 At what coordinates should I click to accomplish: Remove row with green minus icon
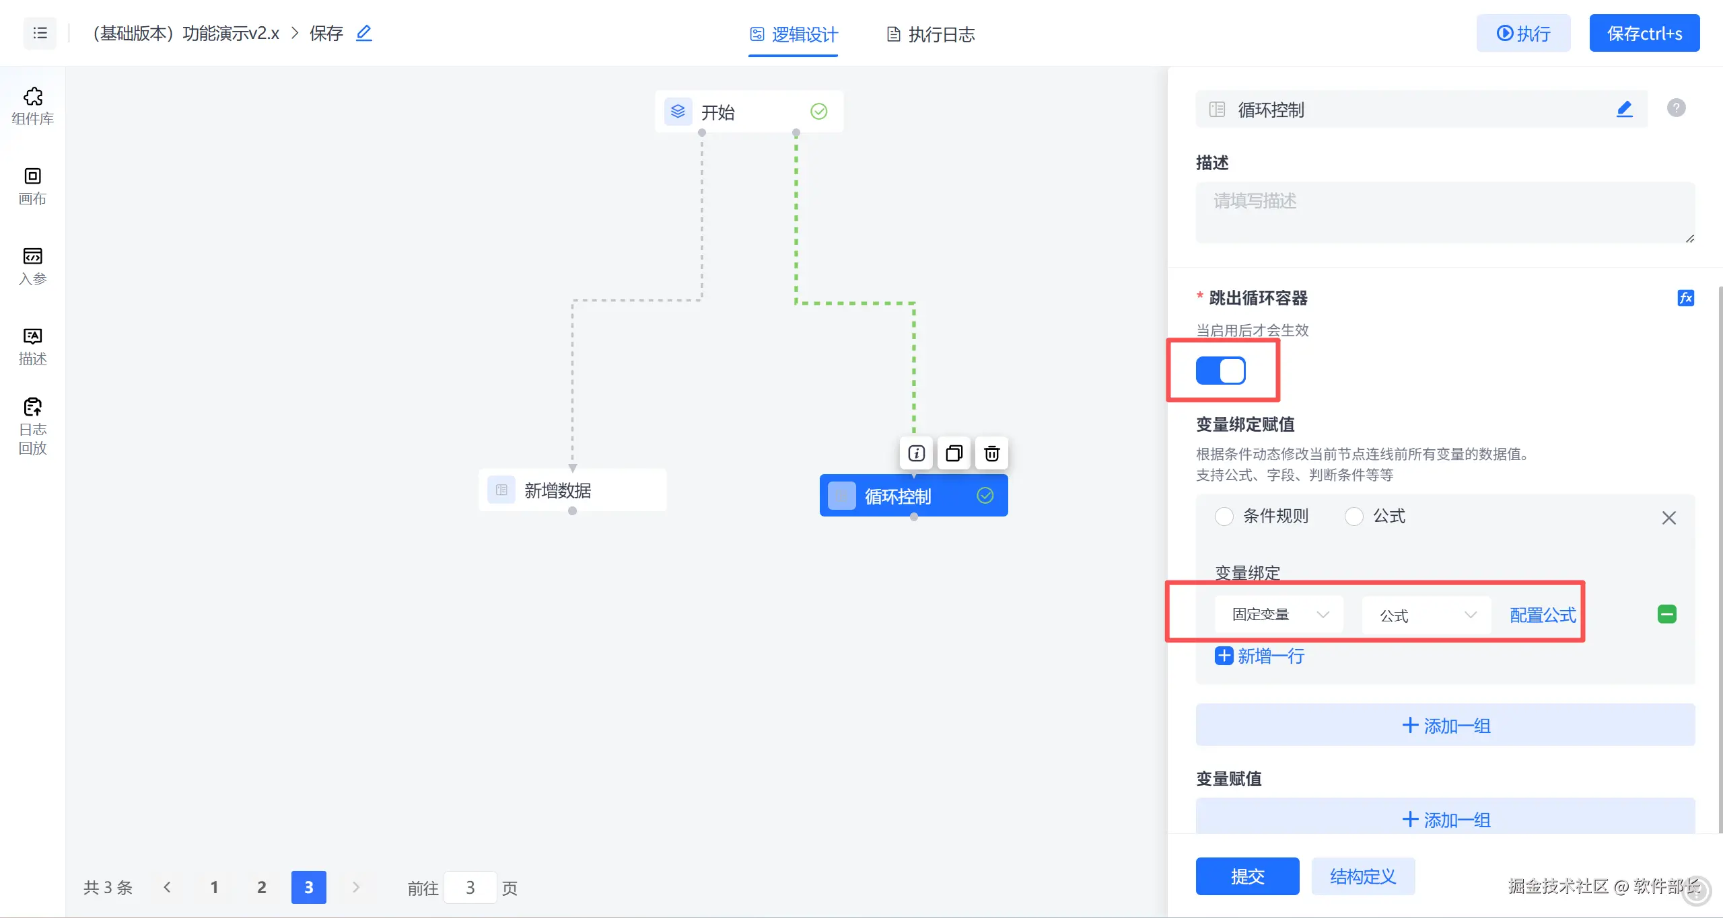1666,614
